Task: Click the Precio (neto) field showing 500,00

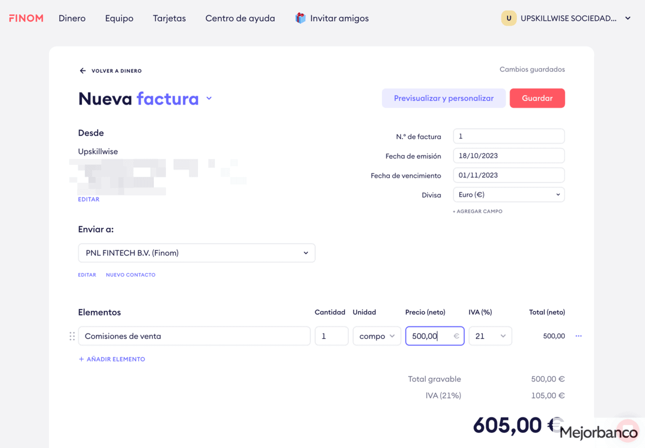Action: pos(435,336)
